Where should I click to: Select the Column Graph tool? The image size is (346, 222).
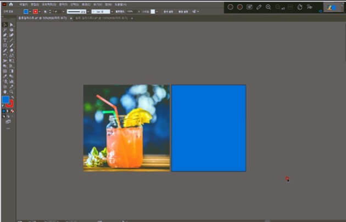pos(12,82)
